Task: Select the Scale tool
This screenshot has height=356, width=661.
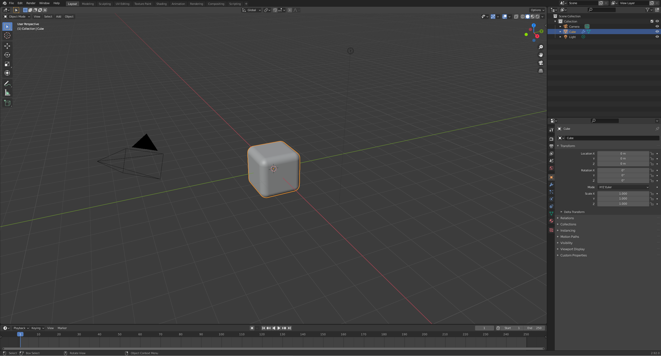Action: coord(7,64)
